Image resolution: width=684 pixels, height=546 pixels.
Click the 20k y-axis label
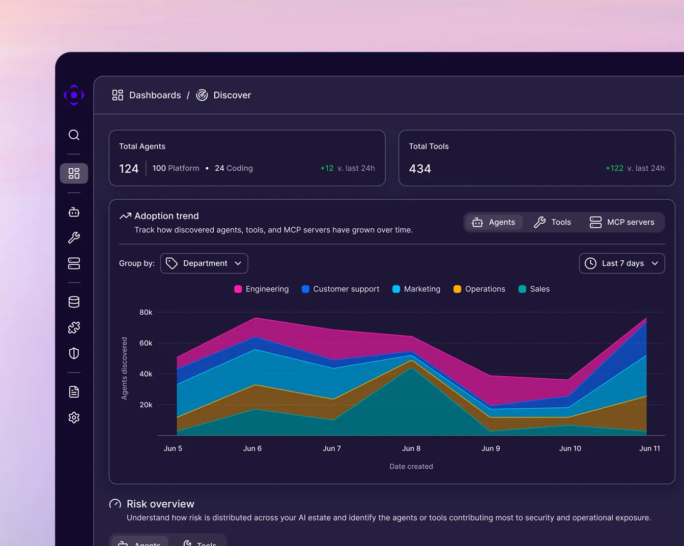pos(146,405)
